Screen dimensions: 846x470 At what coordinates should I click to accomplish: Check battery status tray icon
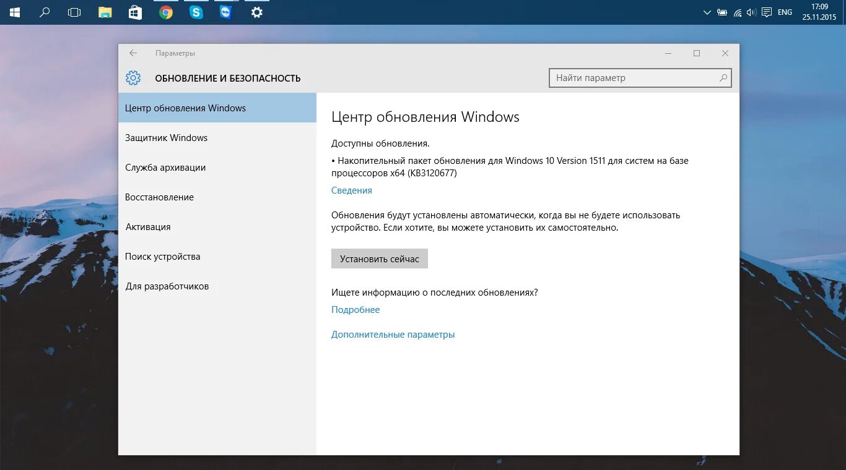tap(722, 12)
